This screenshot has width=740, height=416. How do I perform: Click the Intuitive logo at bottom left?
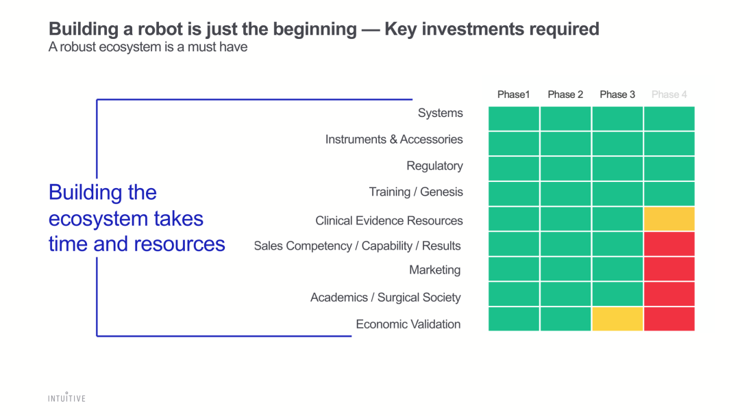tap(66, 398)
